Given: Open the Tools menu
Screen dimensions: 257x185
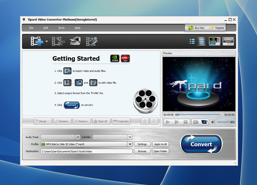Looking at the screenshot, I should click(61, 28).
